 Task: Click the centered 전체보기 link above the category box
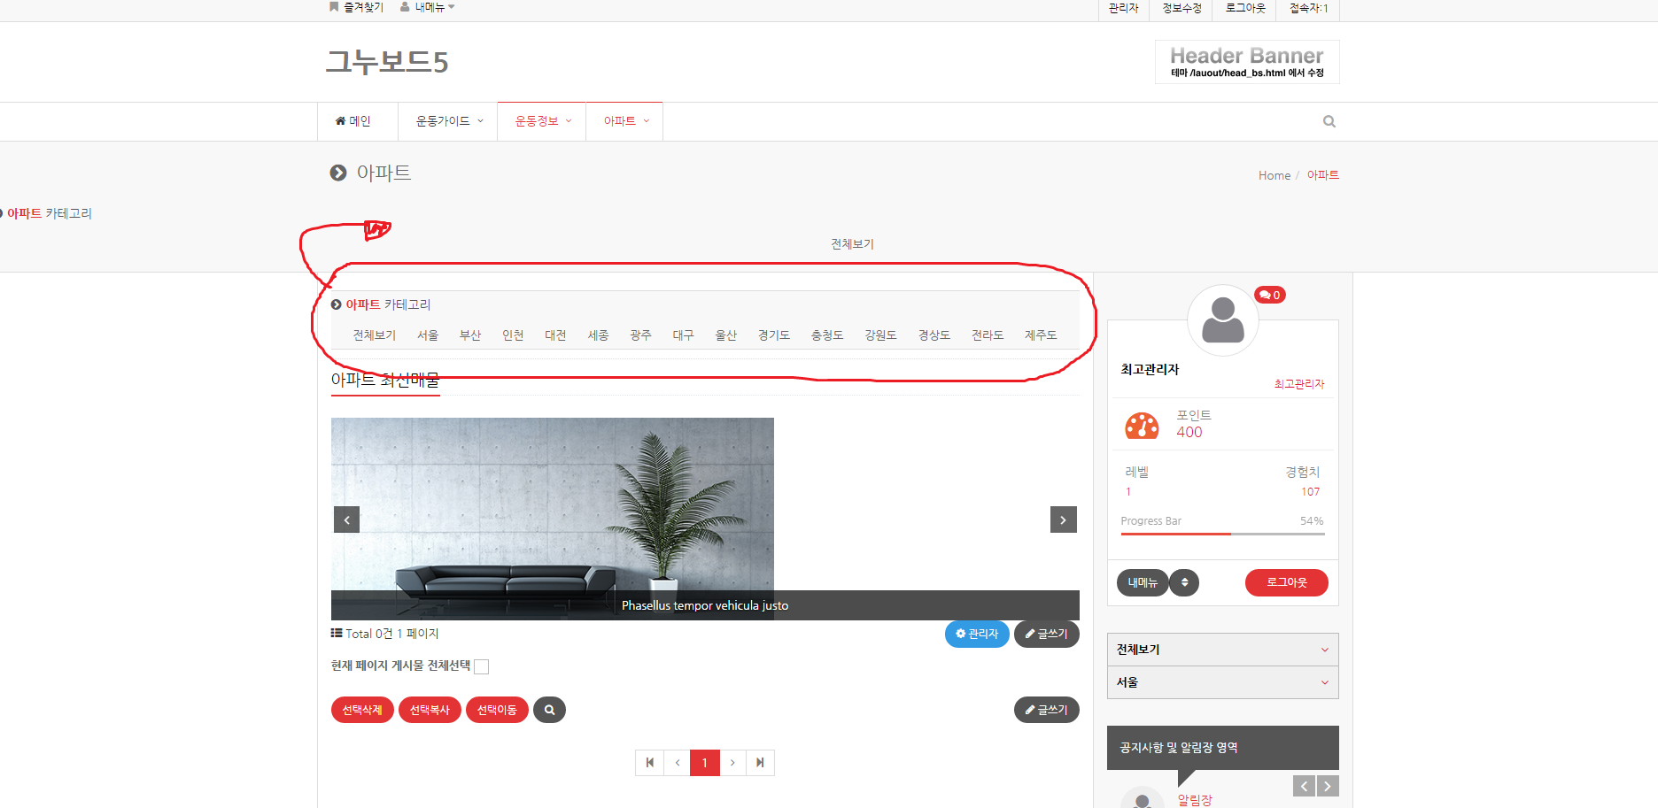(x=852, y=244)
